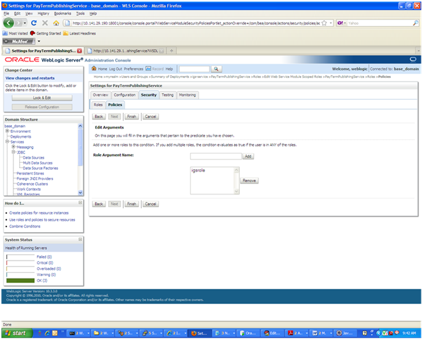
Task: Click the Failed (0) server health link
Action: (x=44, y=257)
